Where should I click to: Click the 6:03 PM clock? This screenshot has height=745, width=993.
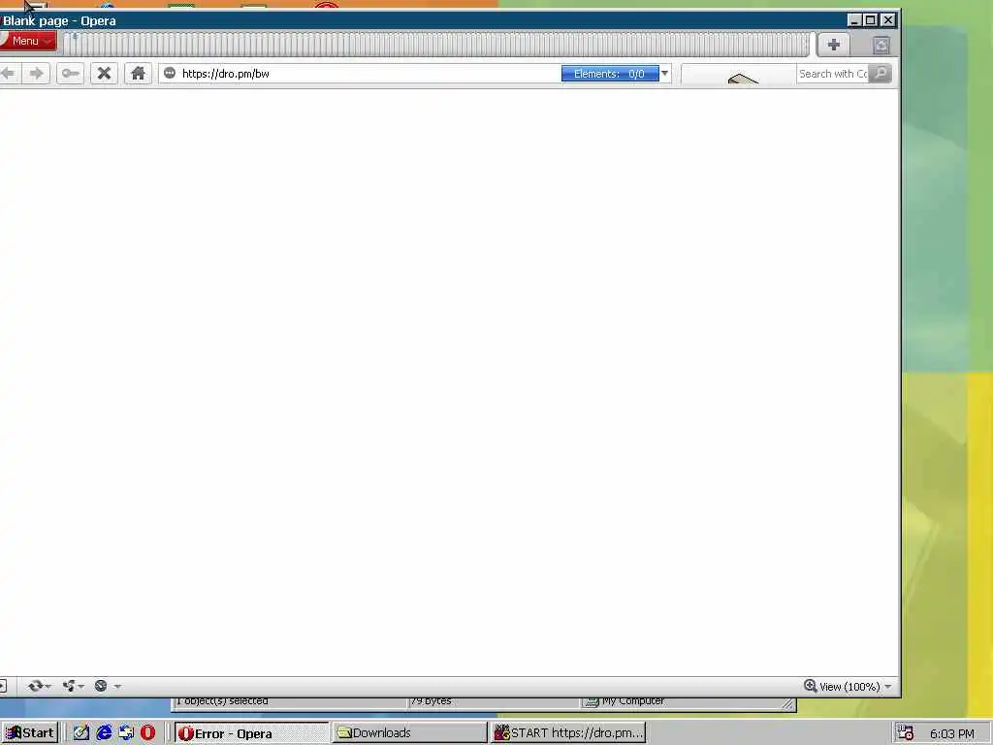952,733
